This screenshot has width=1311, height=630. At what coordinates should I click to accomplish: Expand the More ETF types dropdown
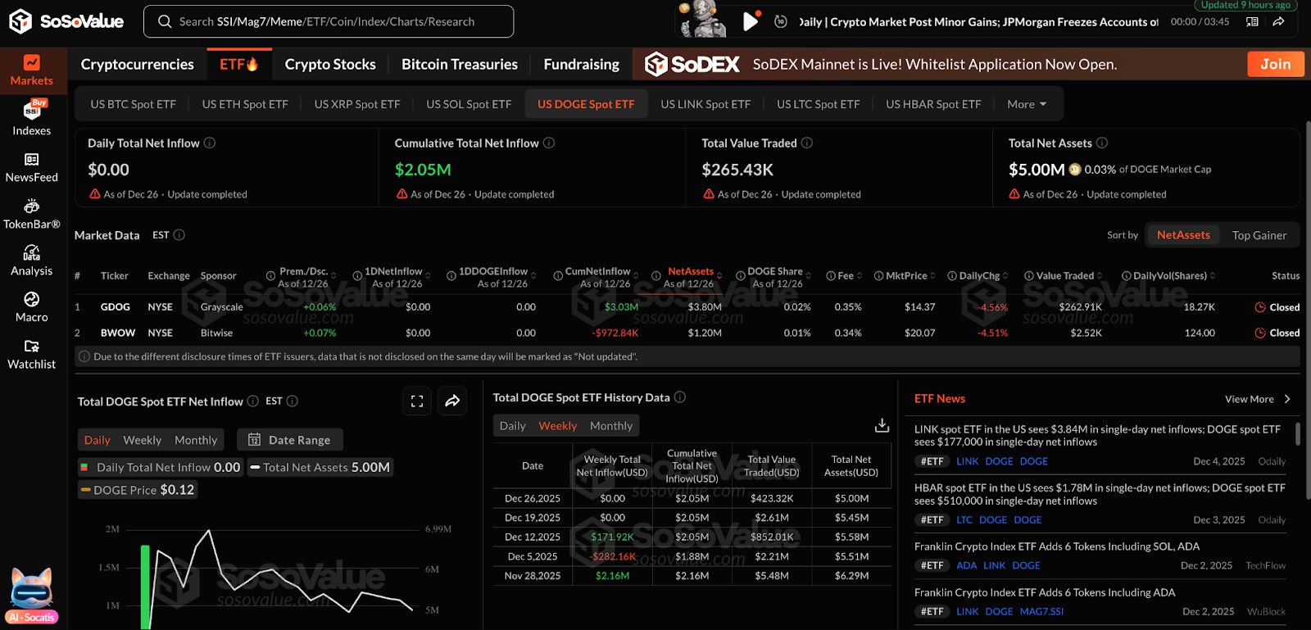pos(1026,104)
